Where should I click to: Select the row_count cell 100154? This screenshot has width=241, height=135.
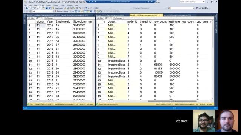point(159,72)
